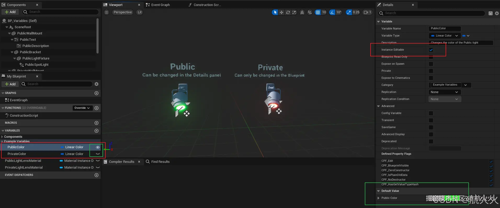Open the viewport hamburger options menu
The width and height of the screenshot is (500, 208).
point(106,12)
